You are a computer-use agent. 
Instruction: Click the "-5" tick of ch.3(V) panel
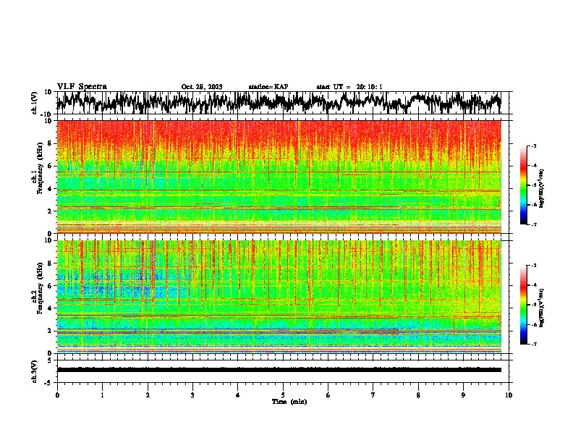point(48,383)
